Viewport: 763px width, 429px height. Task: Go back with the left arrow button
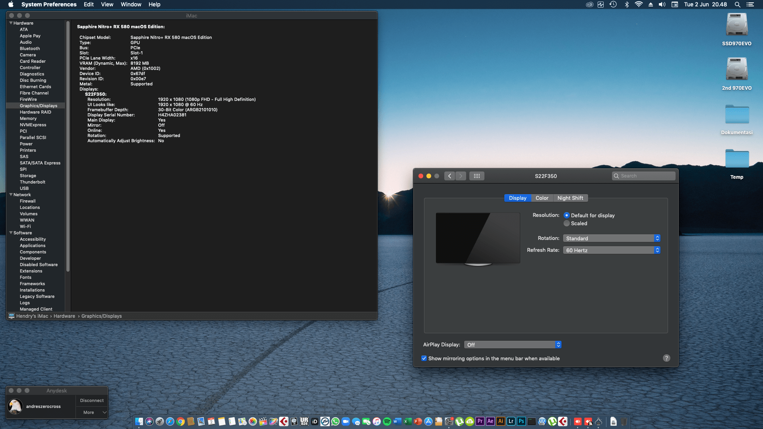[x=449, y=176]
